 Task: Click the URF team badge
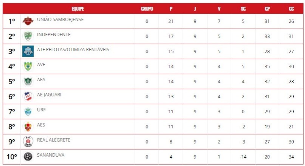[x=28, y=111]
